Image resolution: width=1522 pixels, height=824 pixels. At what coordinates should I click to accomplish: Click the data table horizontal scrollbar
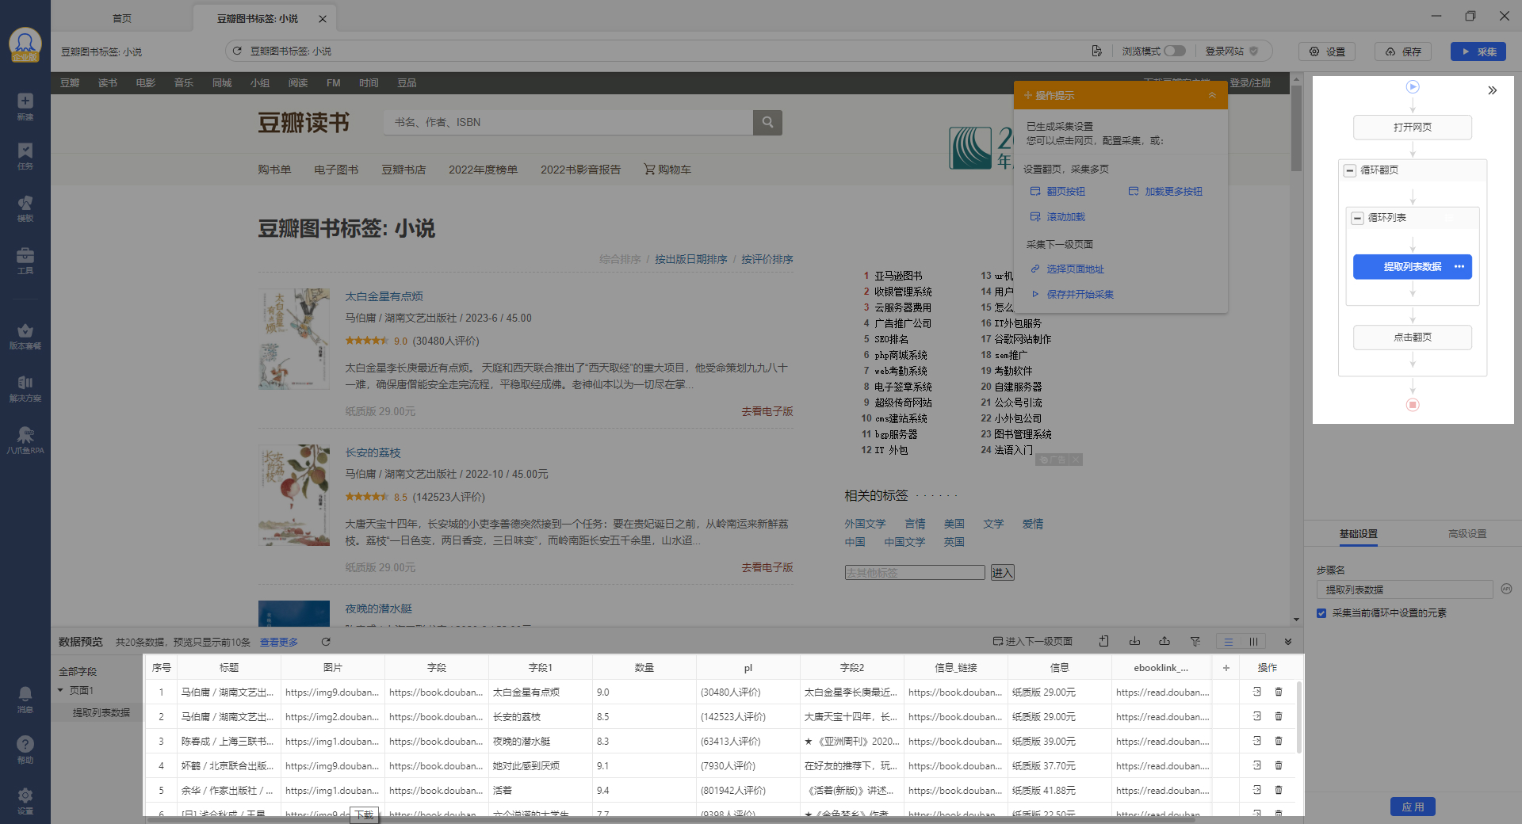pos(555,819)
